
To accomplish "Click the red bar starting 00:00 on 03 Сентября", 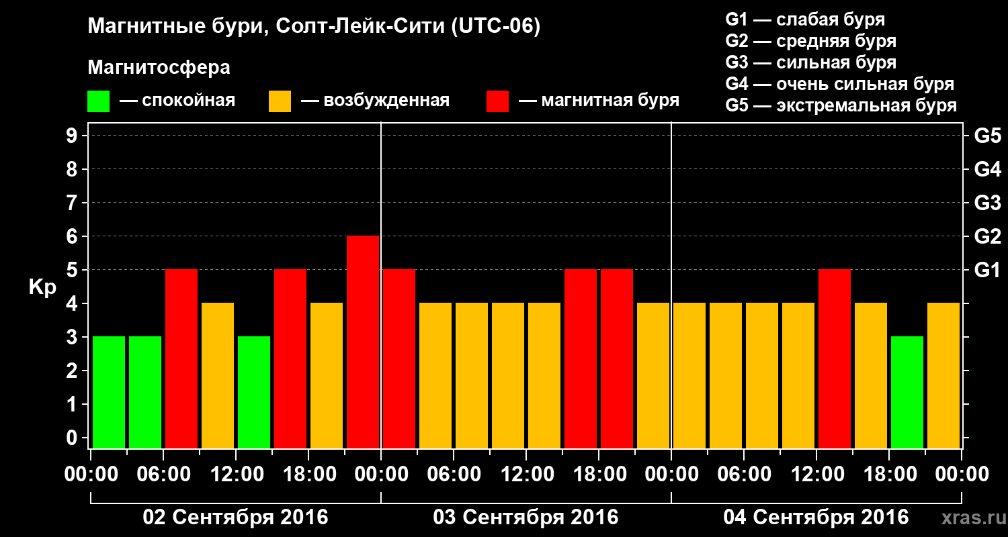I will [399, 358].
